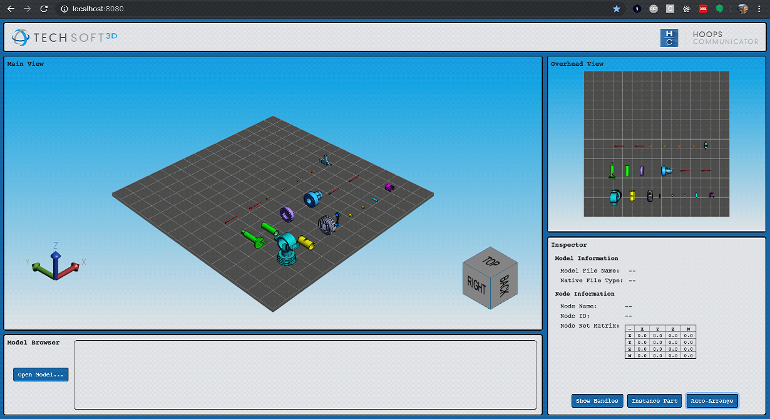
Task: Click the BACK face of the navigation cube
Action: pos(505,284)
